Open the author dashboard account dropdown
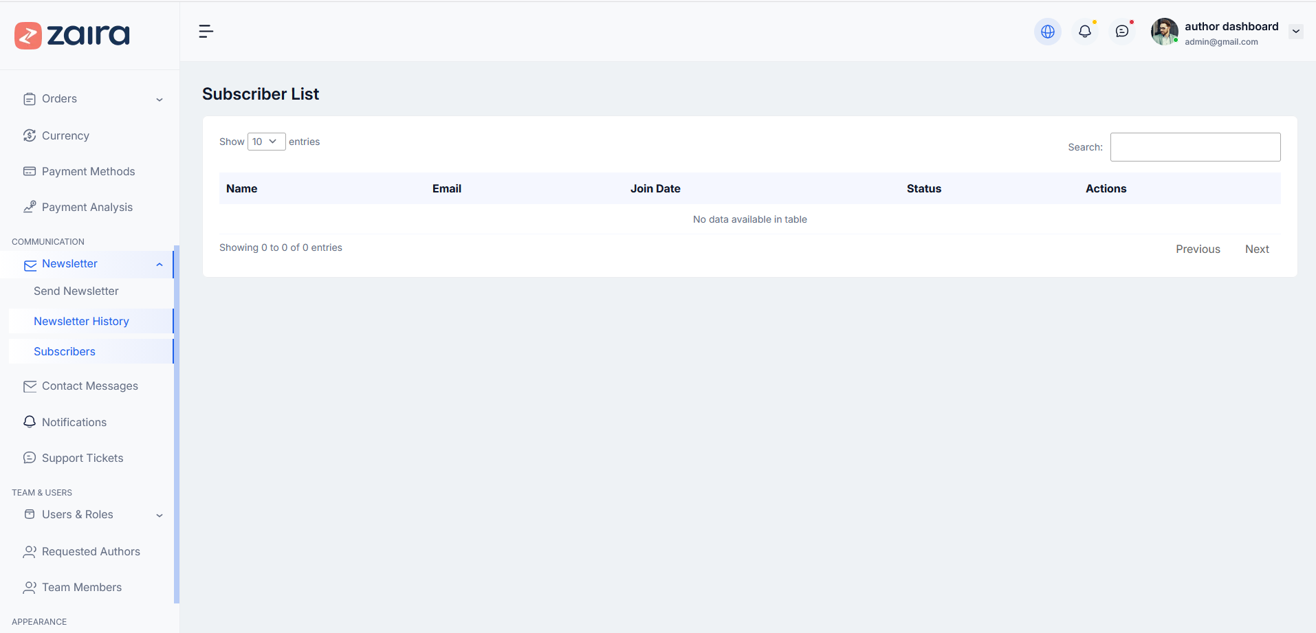 1295,32
